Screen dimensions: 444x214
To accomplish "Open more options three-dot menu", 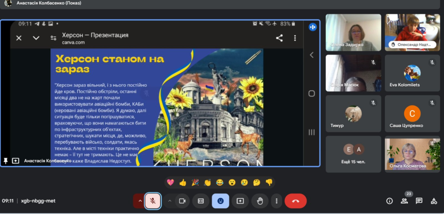I will tap(276, 201).
